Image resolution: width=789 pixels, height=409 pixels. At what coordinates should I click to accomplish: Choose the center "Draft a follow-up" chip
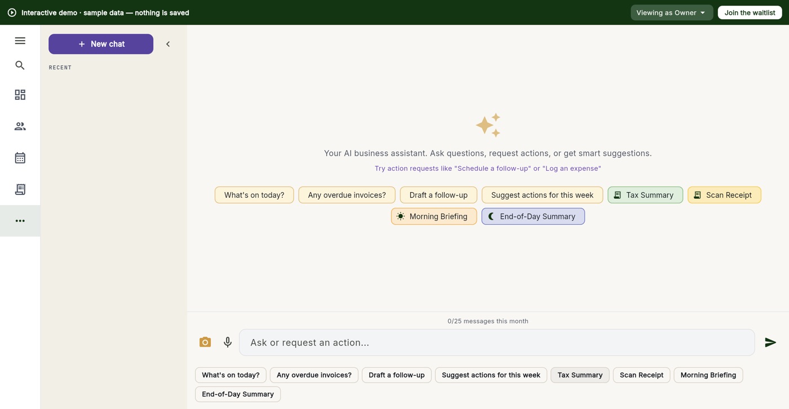[438, 195]
